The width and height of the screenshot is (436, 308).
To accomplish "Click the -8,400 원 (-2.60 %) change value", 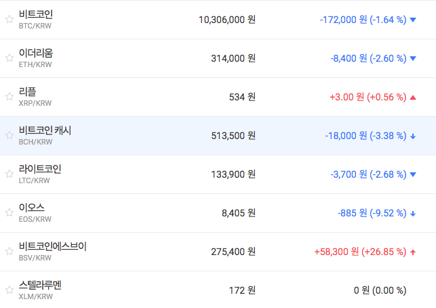I will pos(368,58).
